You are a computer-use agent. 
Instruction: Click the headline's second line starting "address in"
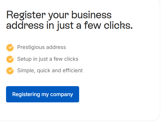(69, 26)
